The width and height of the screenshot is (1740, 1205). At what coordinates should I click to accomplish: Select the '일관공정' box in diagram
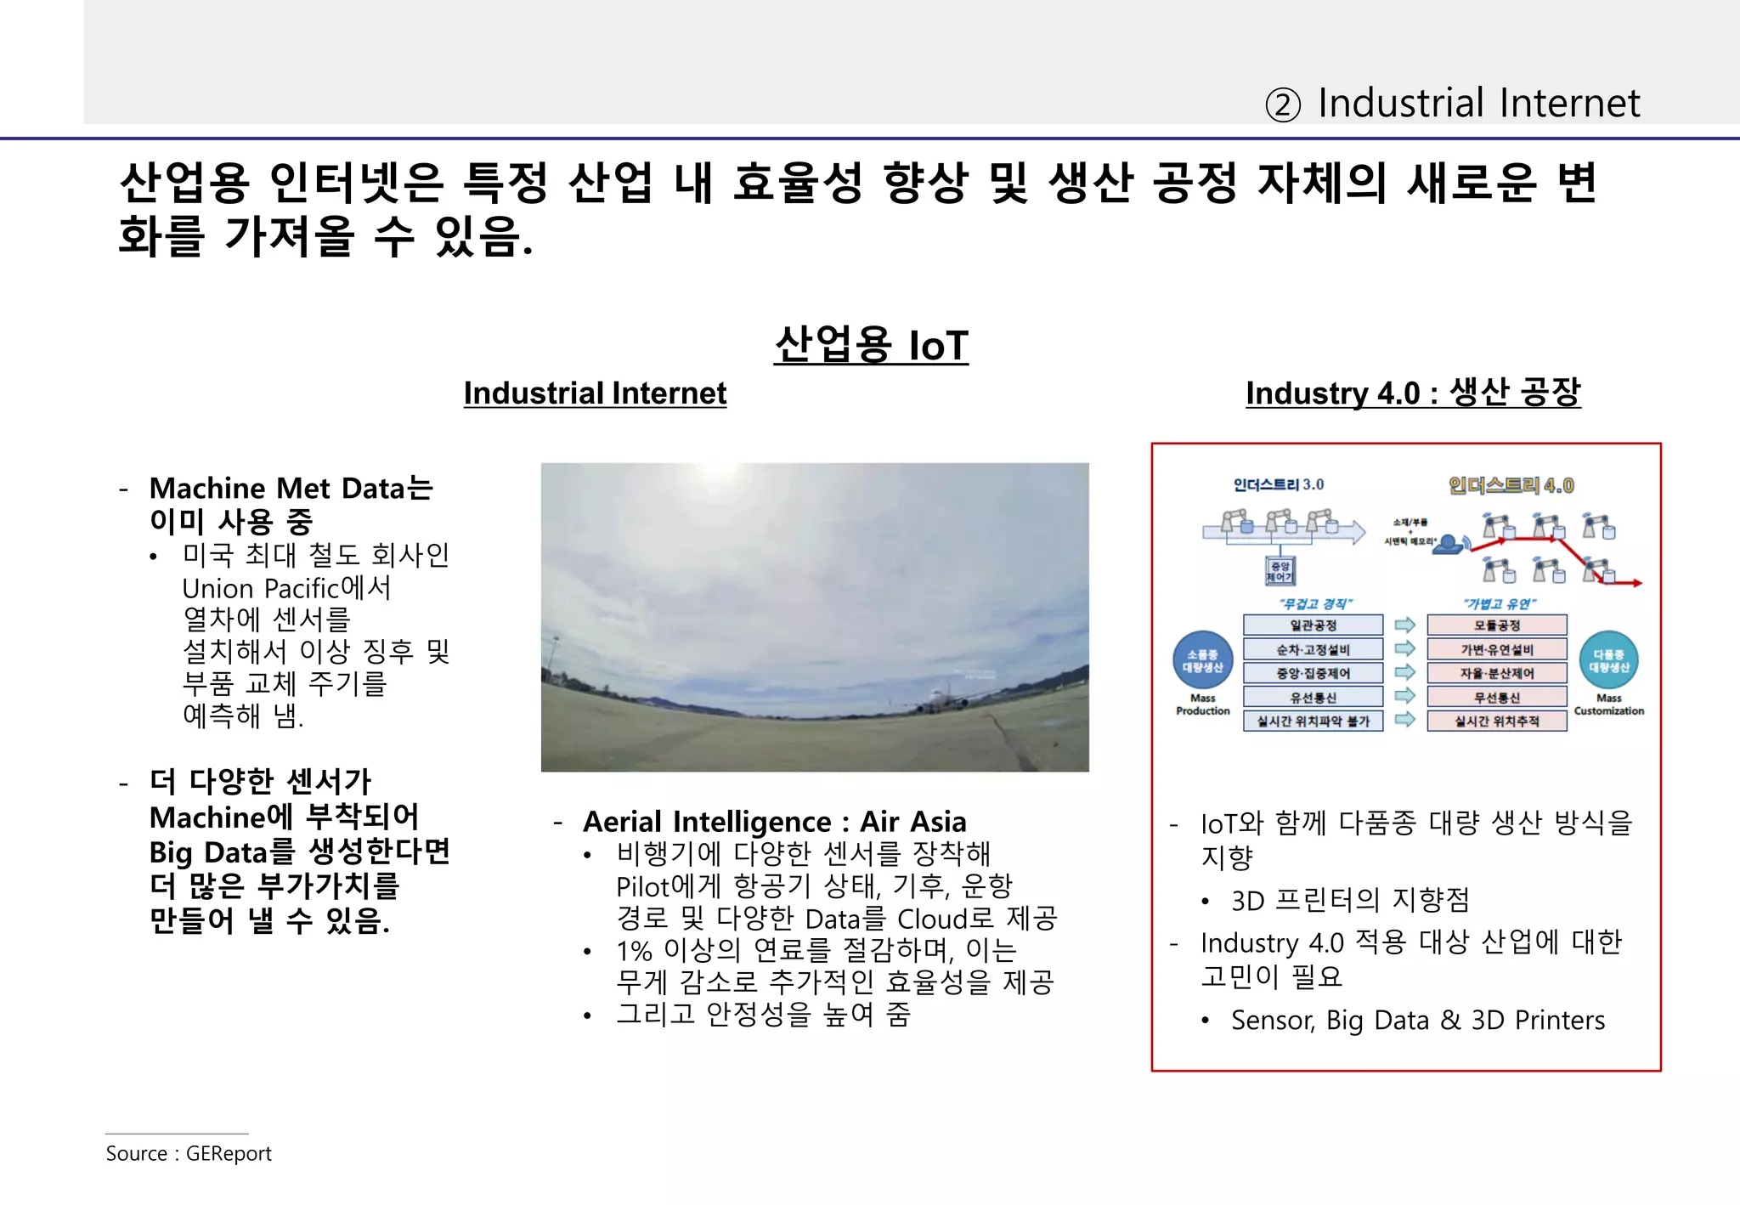pyautogui.click(x=1313, y=625)
